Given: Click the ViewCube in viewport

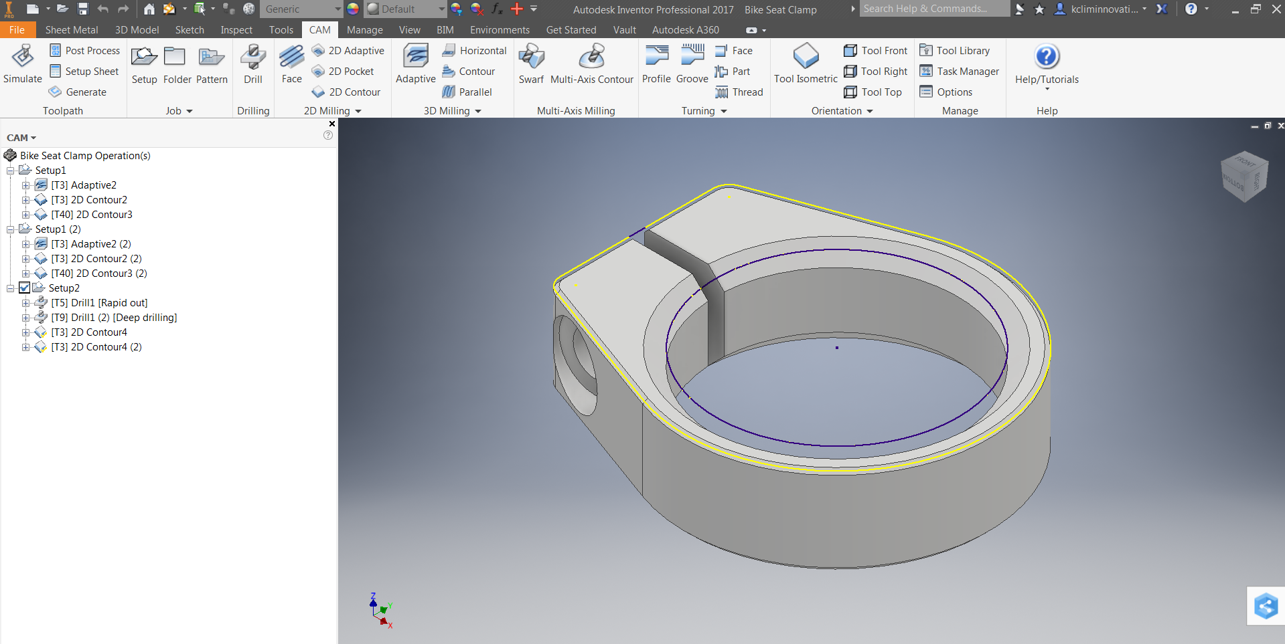Looking at the screenshot, I should pyautogui.click(x=1245, y=176).
